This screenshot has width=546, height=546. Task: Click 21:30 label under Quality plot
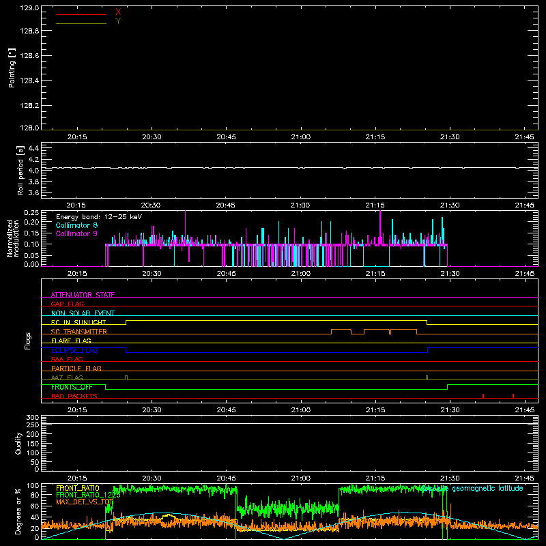[450, 478]
